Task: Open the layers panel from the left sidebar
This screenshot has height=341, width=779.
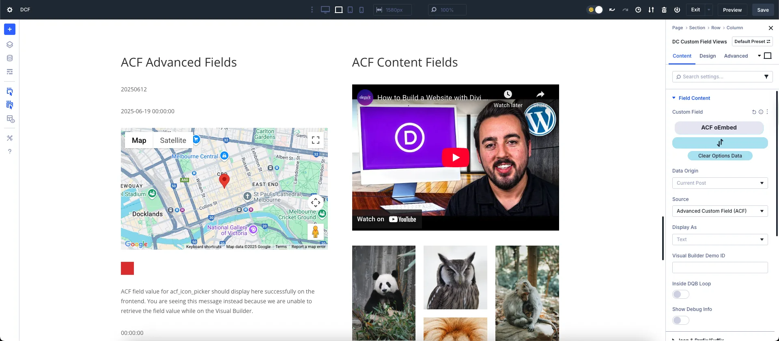Action: [x=10, y=45]
